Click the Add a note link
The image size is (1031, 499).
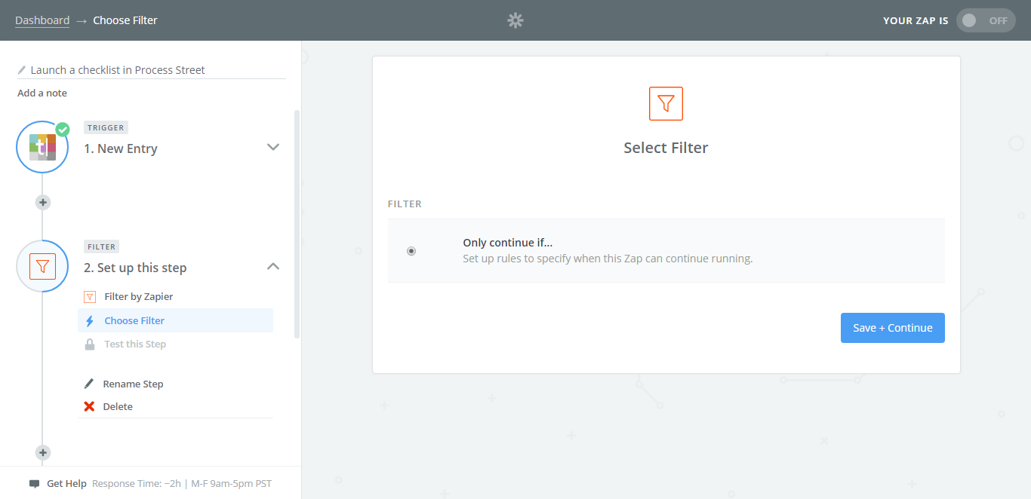tap(42, 93)
